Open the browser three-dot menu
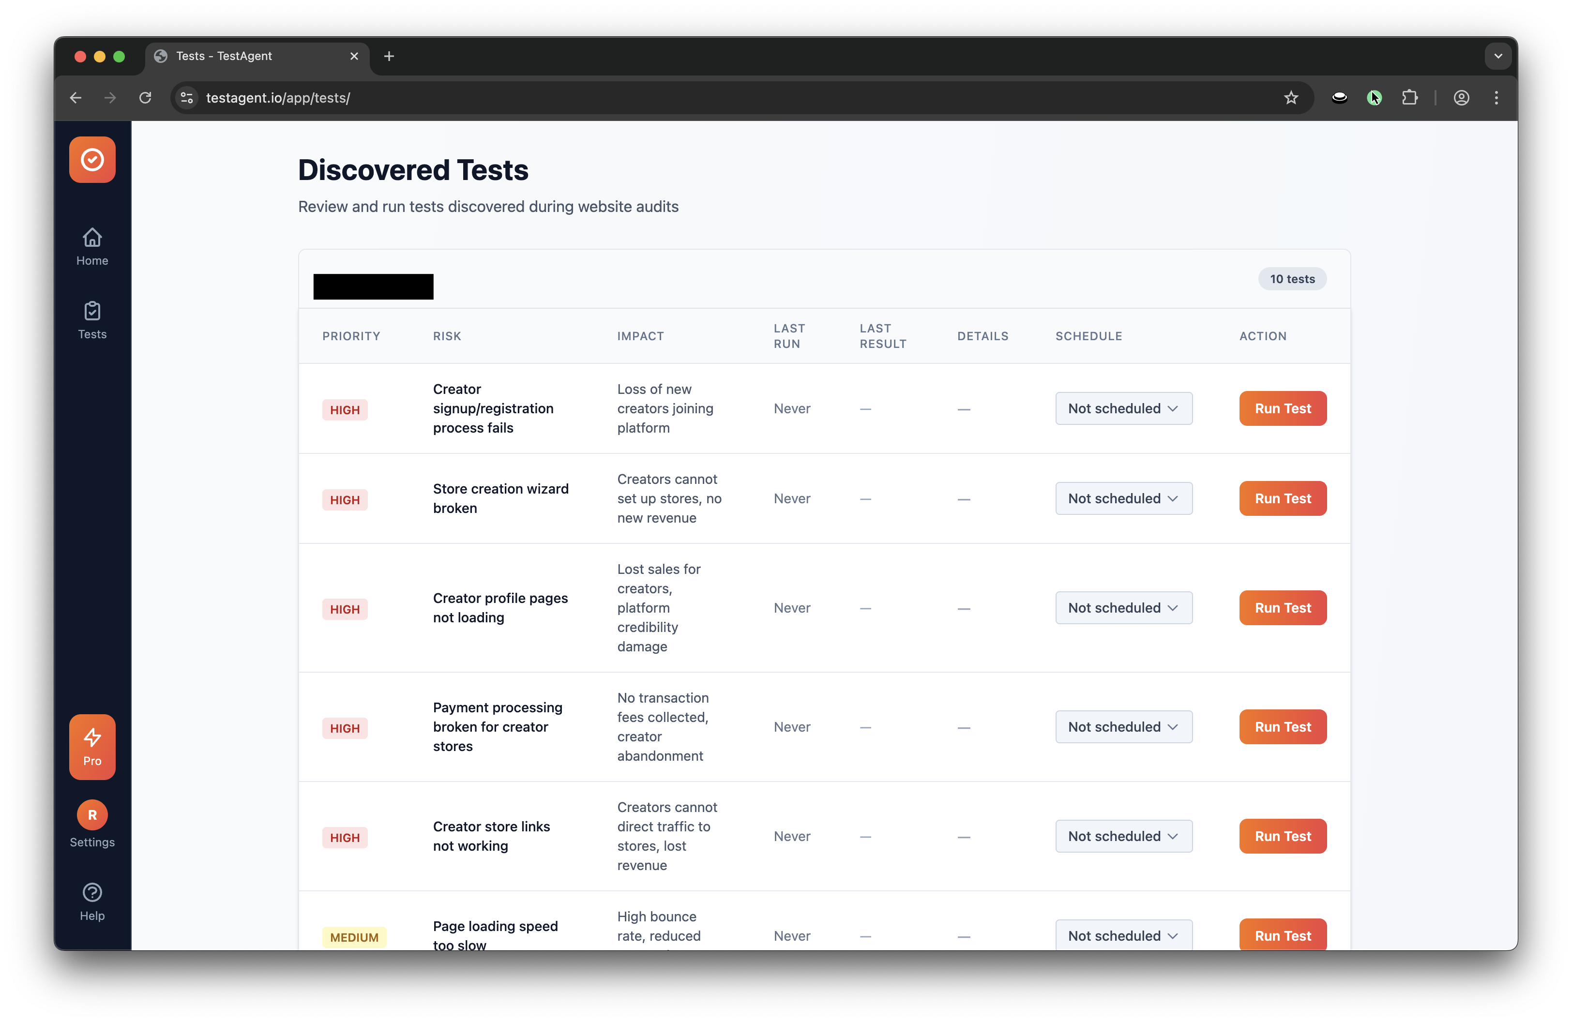This screenshot has height=1022, width=1572. 1496,97
